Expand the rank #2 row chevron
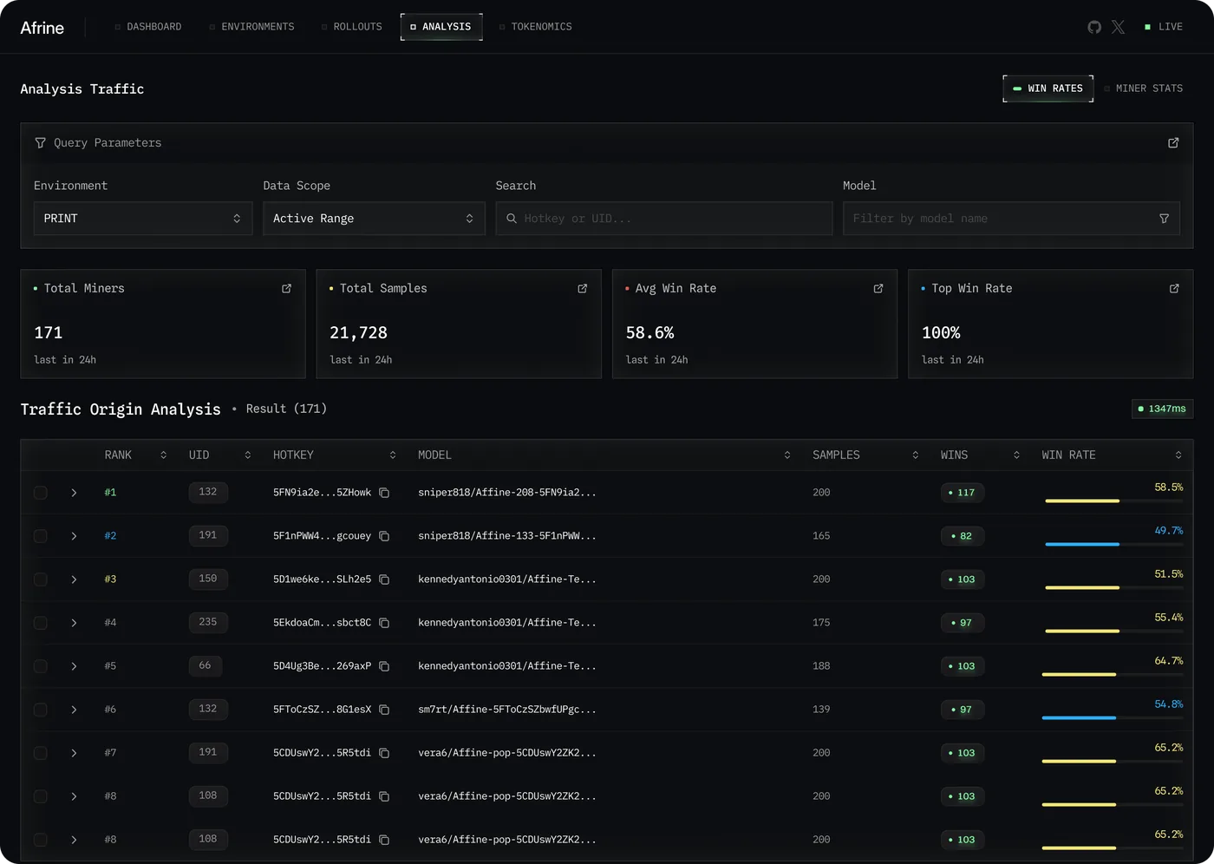Screen dimensions: 1214x864 coord(74,536)
